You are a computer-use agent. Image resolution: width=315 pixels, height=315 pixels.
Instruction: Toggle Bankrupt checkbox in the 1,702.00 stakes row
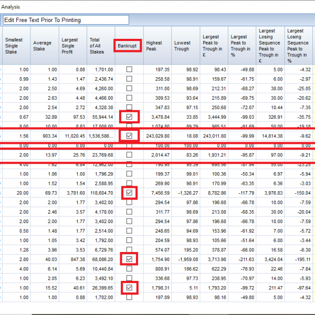[129, 297]
